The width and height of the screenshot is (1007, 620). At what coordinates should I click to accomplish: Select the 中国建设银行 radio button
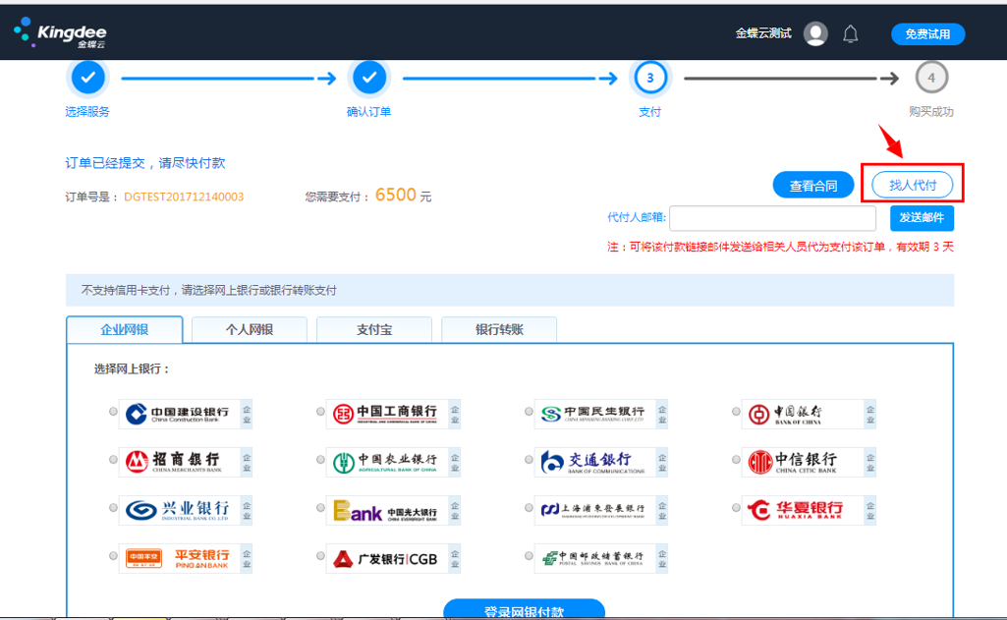click(x=113, y=412)
